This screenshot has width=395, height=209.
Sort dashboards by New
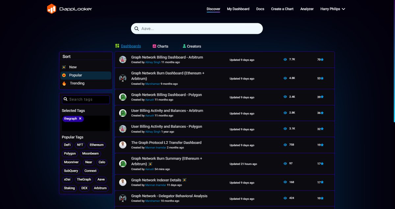point(86,67)
